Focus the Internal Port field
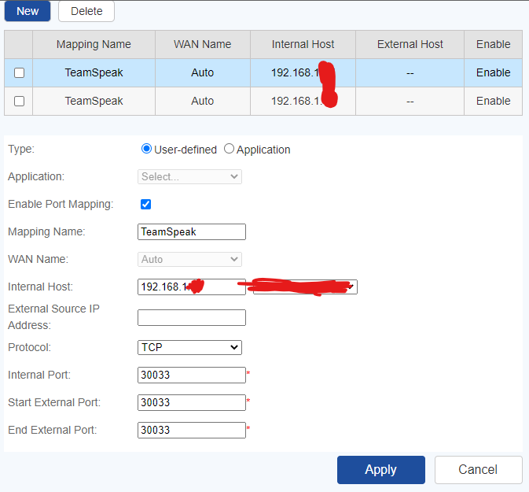The height and width of the screenshot is (492, 529). pos(192,375)
